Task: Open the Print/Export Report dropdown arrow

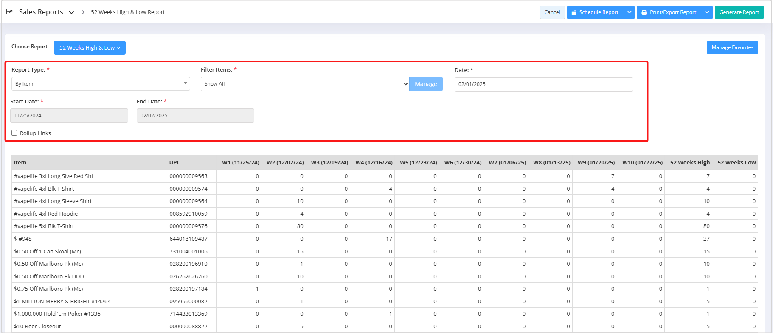Action: (707, 12)
